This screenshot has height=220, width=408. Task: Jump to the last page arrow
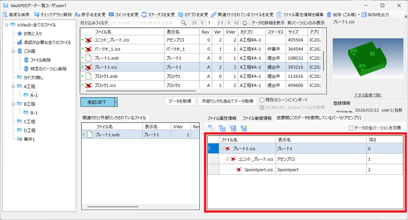236,23
